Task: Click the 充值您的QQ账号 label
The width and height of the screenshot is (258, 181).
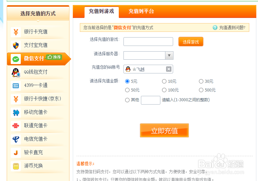Action: pyautogui.click(x=106, y=67)
